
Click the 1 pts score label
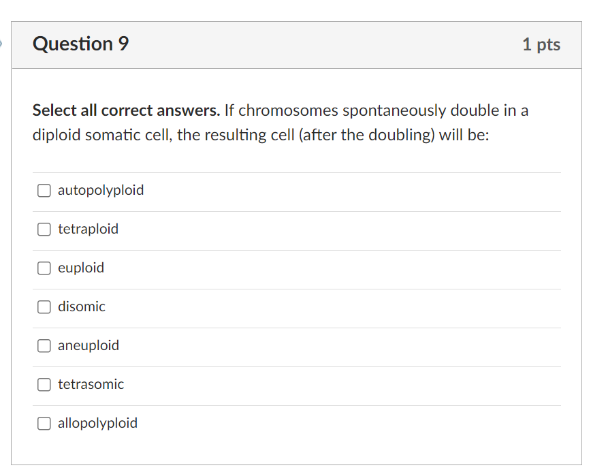click(541, 44)
